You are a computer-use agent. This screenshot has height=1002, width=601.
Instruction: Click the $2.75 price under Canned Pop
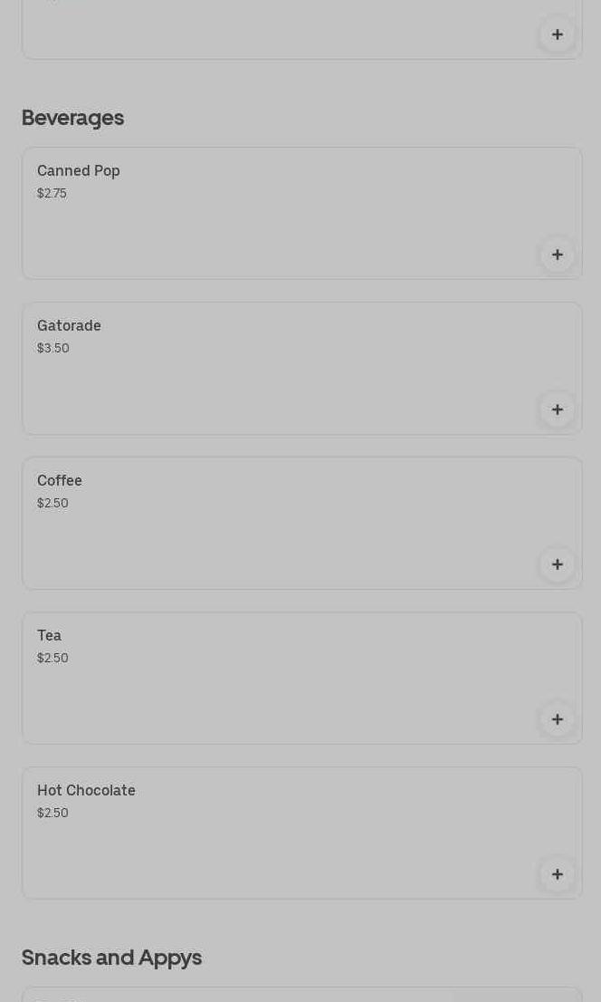52,193
